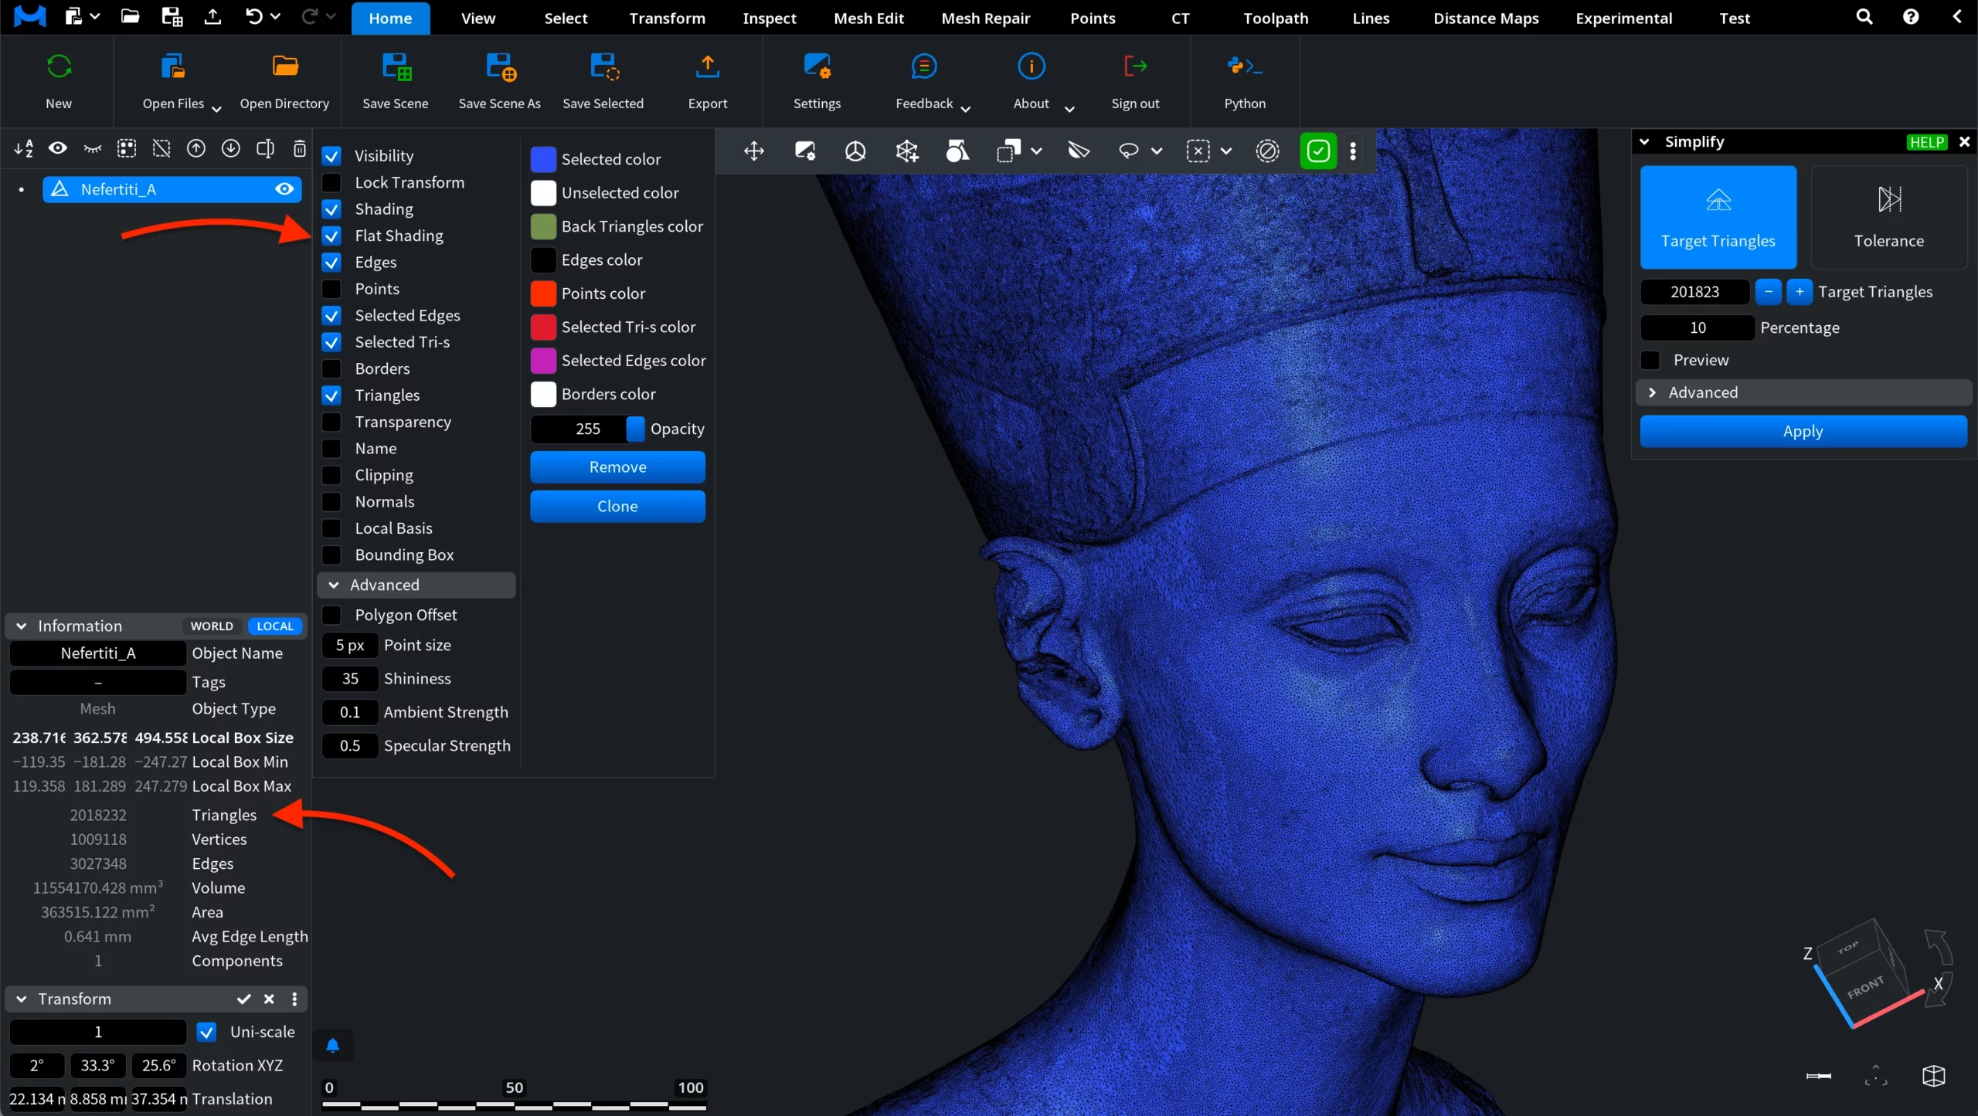
Task: Click the Apply button in Simplify
Action: [x=1803, y=431]
